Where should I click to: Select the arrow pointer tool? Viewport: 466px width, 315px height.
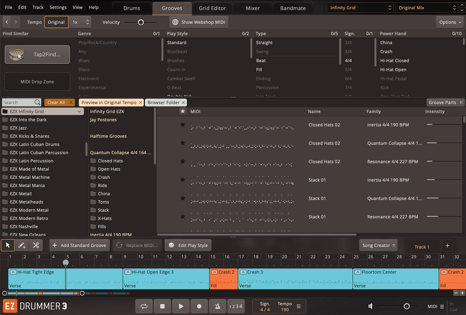point(8,245)
